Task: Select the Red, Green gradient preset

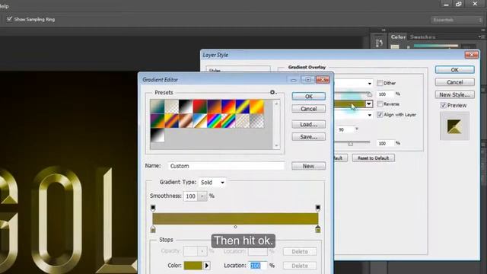Action: [x=200, y=107]
